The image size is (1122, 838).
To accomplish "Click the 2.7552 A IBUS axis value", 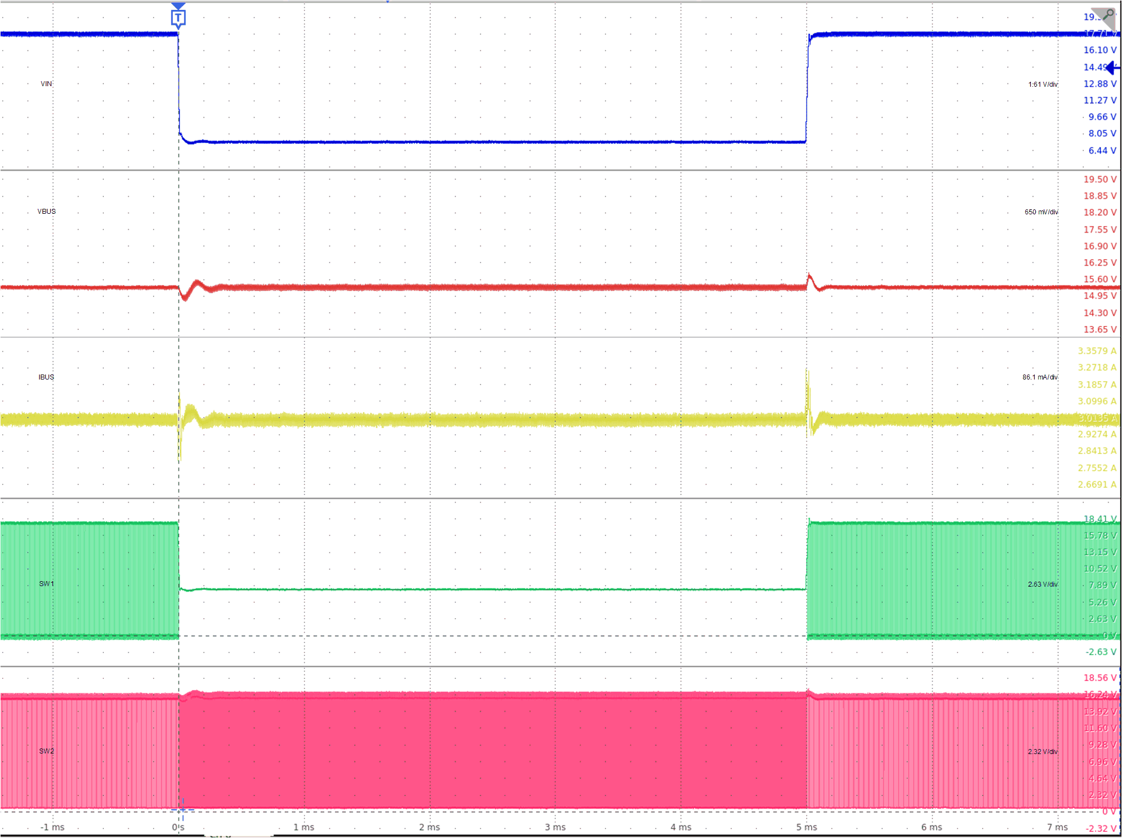I will coord(1097,468).
